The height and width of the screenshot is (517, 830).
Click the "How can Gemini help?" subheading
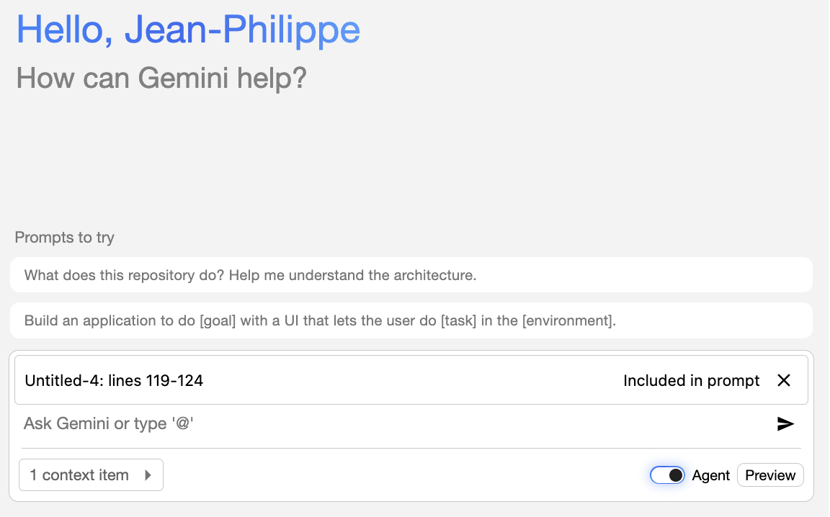(161, 77)
